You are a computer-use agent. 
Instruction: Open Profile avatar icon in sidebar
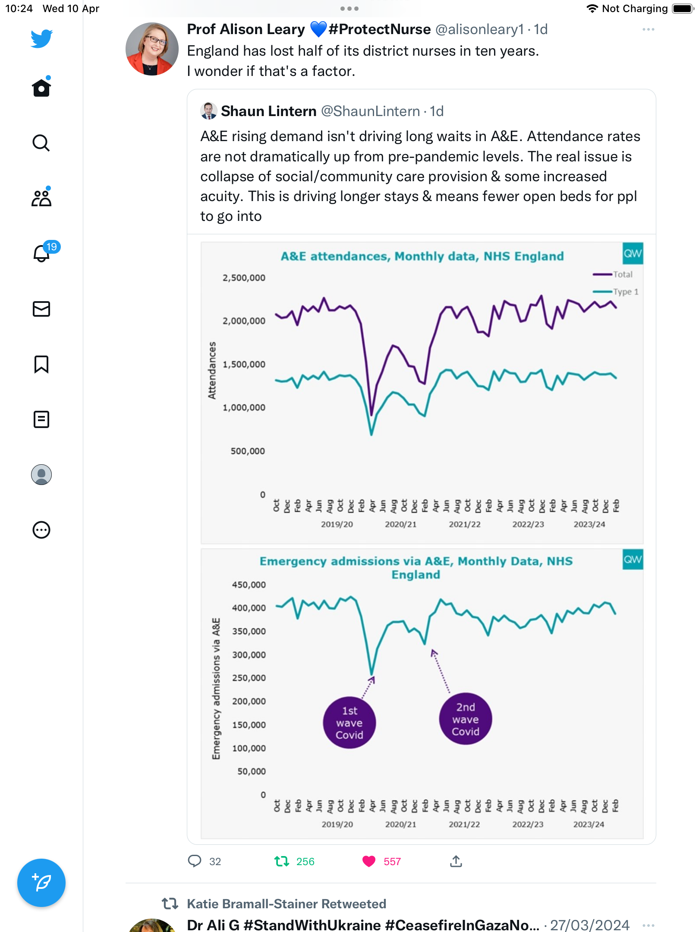click(x=41, y=475)
